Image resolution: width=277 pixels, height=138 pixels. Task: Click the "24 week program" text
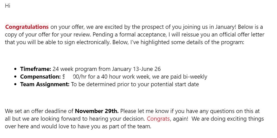[x=75, y=69]
